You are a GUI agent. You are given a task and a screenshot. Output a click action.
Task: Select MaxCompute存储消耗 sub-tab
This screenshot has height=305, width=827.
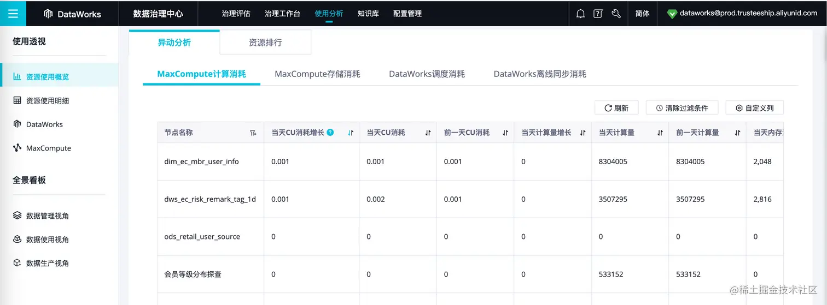pyautogui.click(x=317, y=74)
